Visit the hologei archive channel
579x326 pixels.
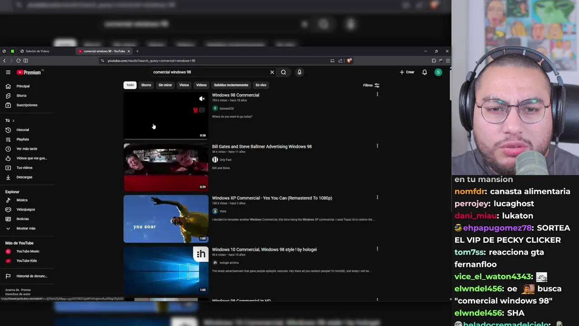tap(229, 263)
